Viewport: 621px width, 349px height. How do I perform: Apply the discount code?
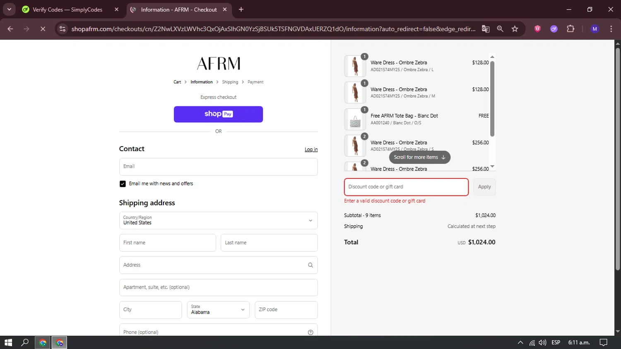tap(484, 187)
